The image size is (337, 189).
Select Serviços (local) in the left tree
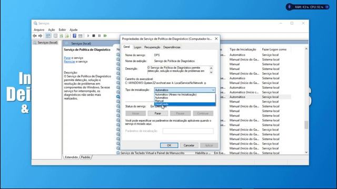(x=47, y=43)
